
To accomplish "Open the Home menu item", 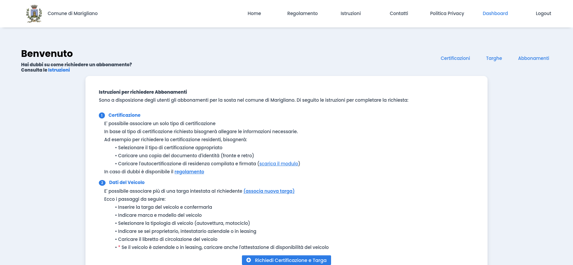I will (254, 13).
